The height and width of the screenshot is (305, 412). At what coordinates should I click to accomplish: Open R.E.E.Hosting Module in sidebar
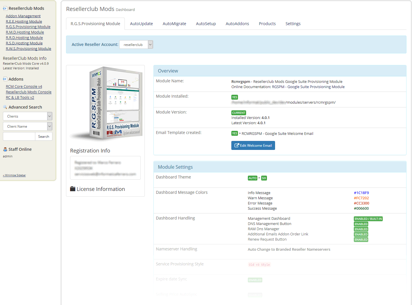pos(24,21)
